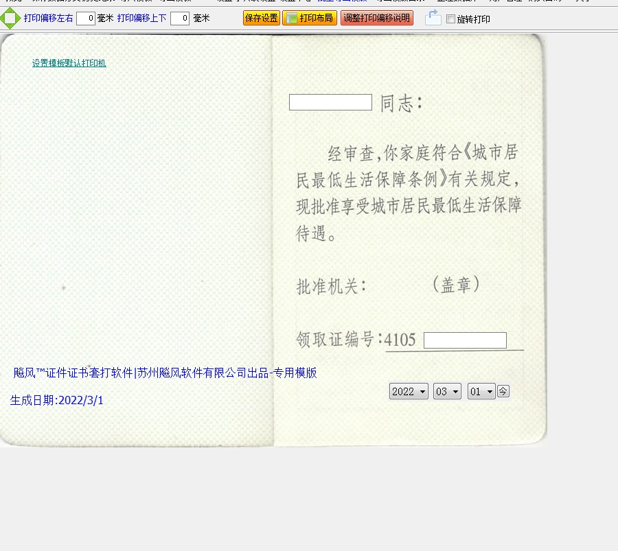Click the right arrow on green offset pad

[19, 19]
